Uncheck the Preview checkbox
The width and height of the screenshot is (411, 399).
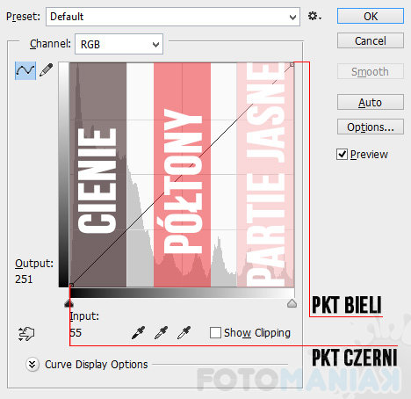tap(342, 154)
